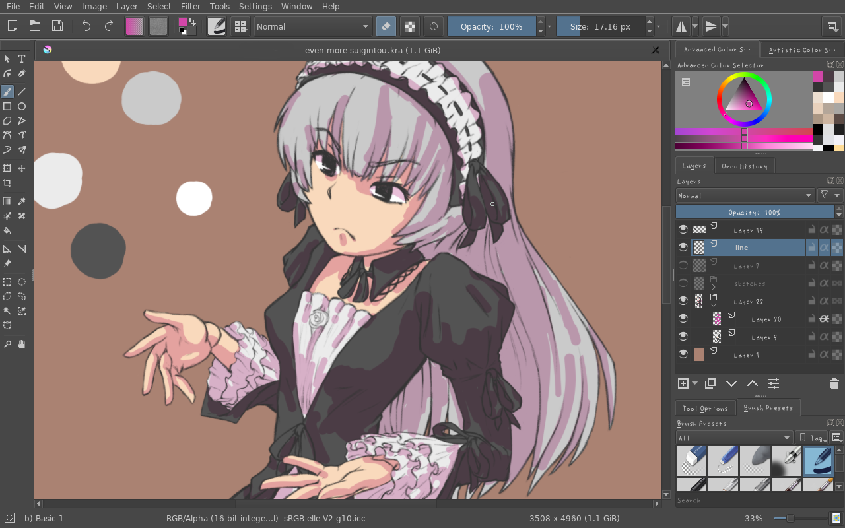Screen dimensions: 845x528
Task: Select the Pan hand tool
Action: click(22, 344)
